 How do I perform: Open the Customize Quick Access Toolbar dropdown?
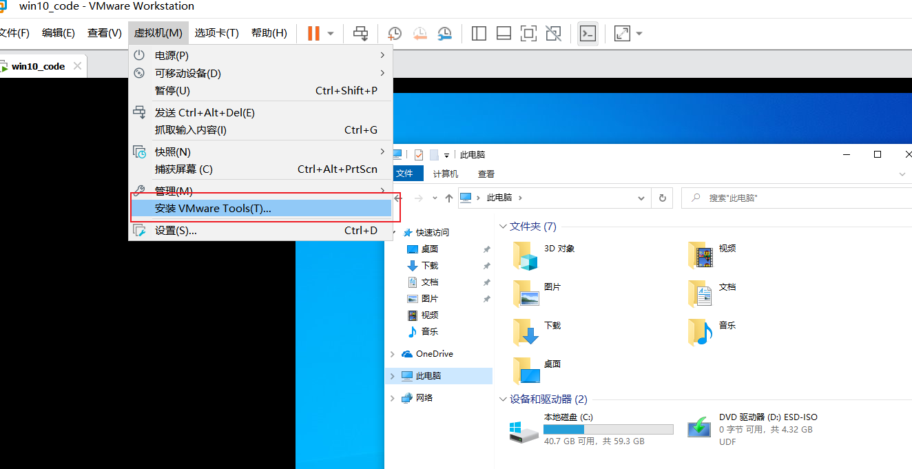click(446, 155)
